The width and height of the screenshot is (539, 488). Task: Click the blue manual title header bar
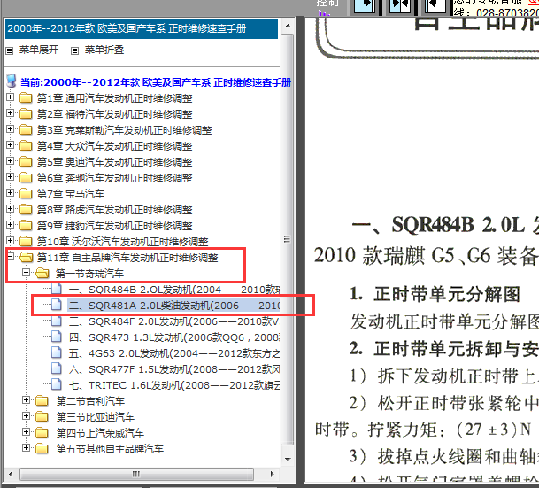point(142,28)
